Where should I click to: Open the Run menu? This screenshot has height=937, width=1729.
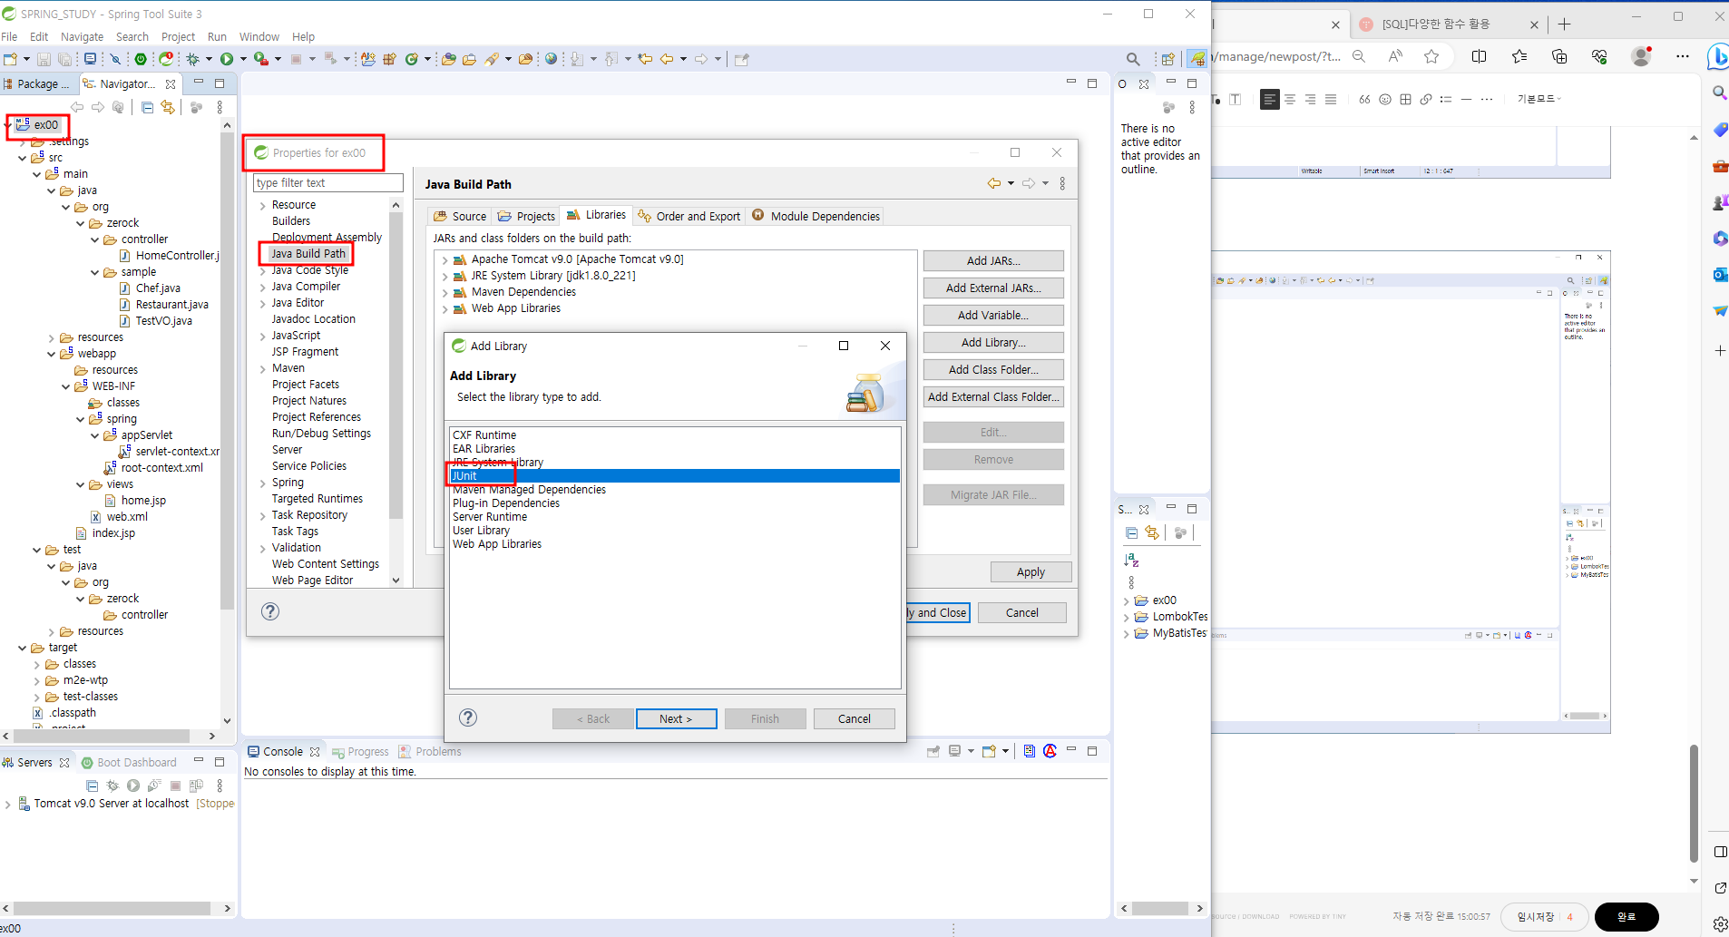(217, 36)
